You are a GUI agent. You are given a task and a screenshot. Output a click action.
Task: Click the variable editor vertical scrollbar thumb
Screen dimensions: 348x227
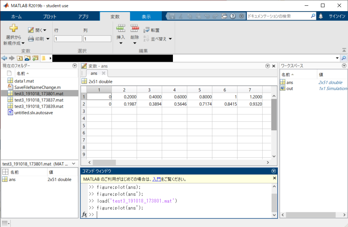point(274,115)
